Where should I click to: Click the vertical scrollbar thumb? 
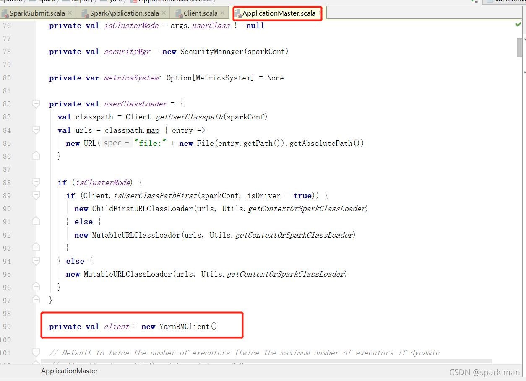[x=520, y=47]
